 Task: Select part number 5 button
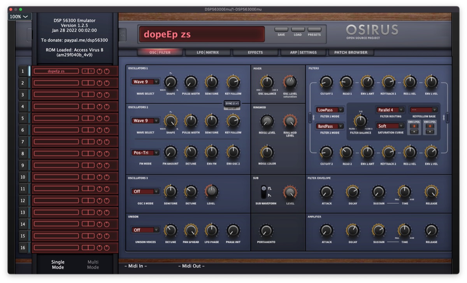[x=23, y=118]
